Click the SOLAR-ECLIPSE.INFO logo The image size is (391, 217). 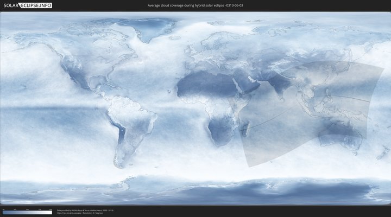[28, 5]
